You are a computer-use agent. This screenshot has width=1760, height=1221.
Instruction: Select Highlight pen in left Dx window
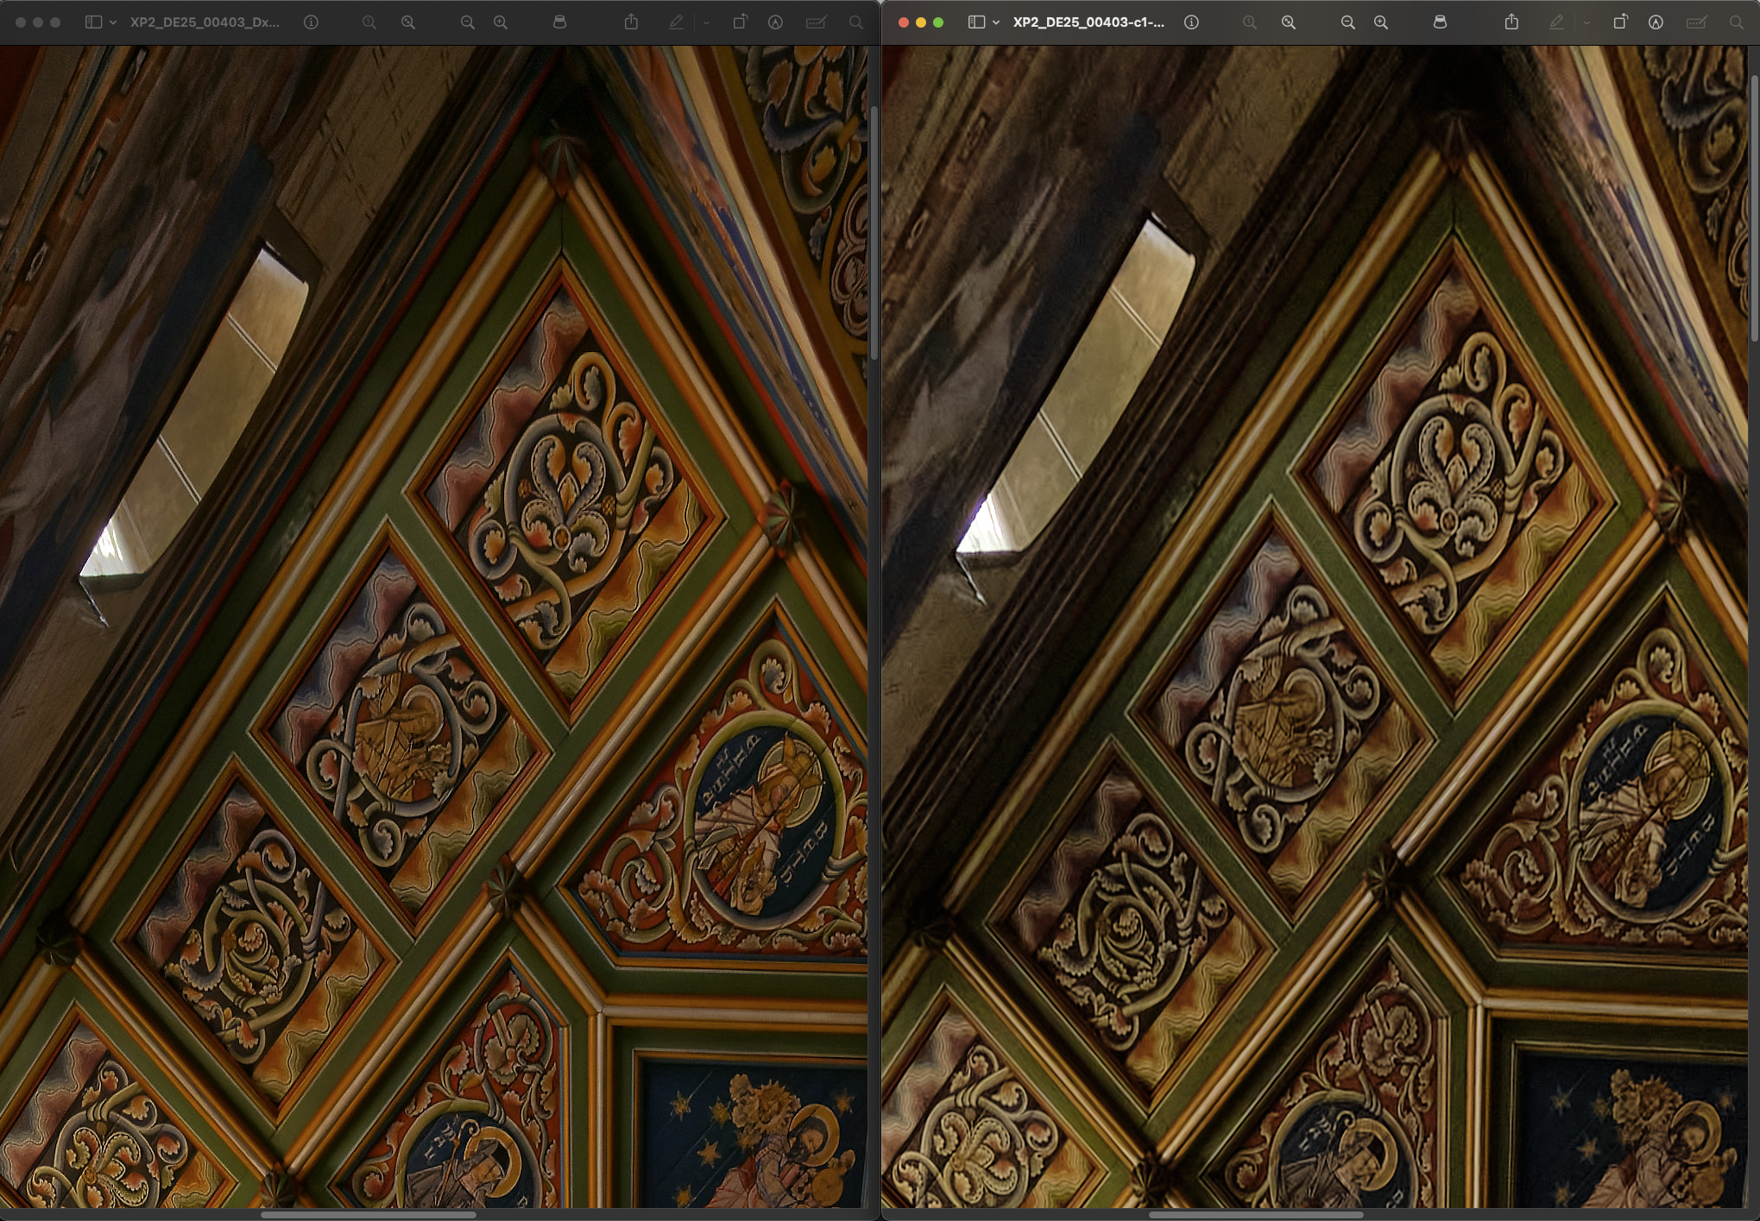pyautogui.click(x=677, y=22)
